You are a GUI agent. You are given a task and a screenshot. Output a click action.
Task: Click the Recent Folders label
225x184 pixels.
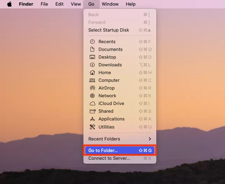click(104, 139)
